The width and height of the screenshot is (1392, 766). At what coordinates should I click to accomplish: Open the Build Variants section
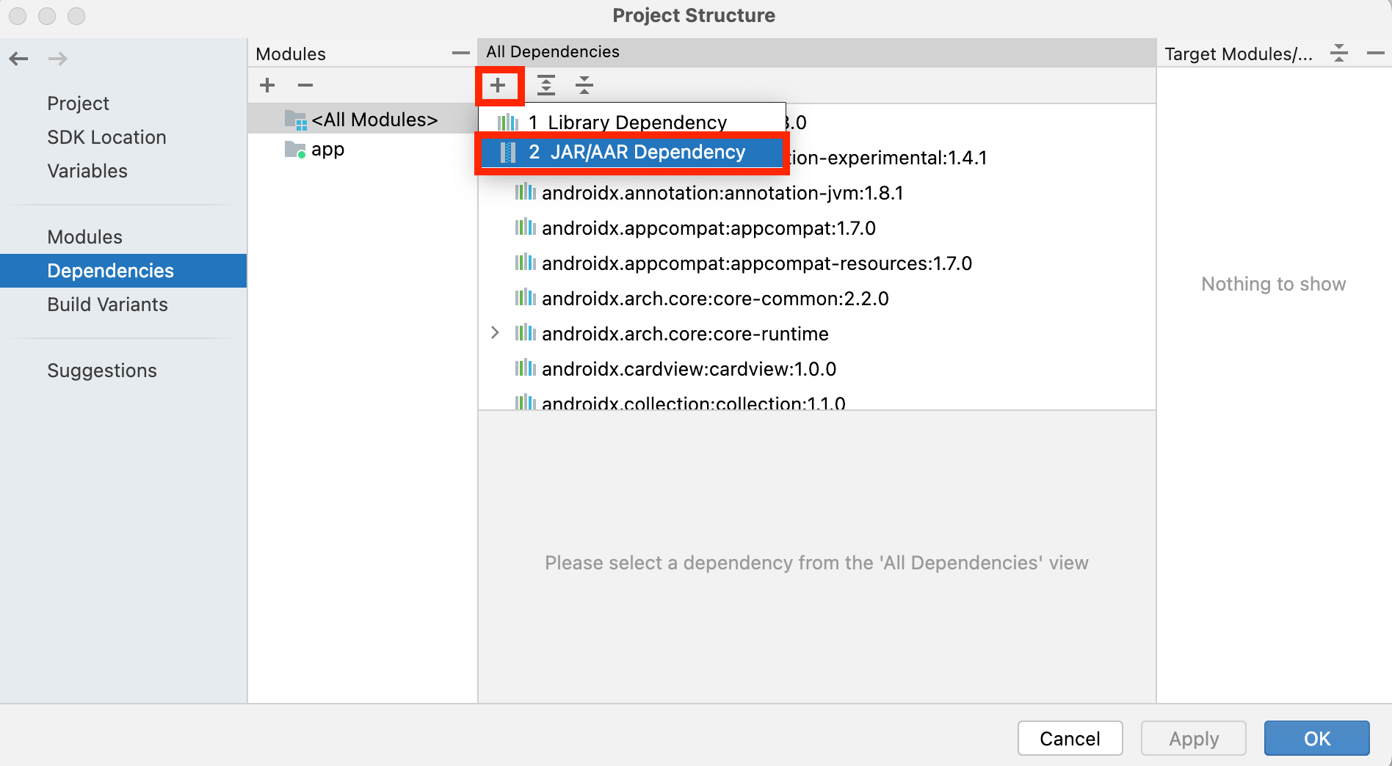[x=107, y=304]
